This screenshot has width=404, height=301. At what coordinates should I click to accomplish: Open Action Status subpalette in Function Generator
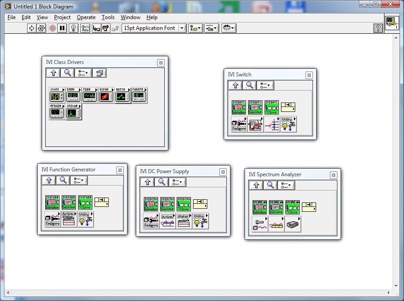(x=69, y=219)
